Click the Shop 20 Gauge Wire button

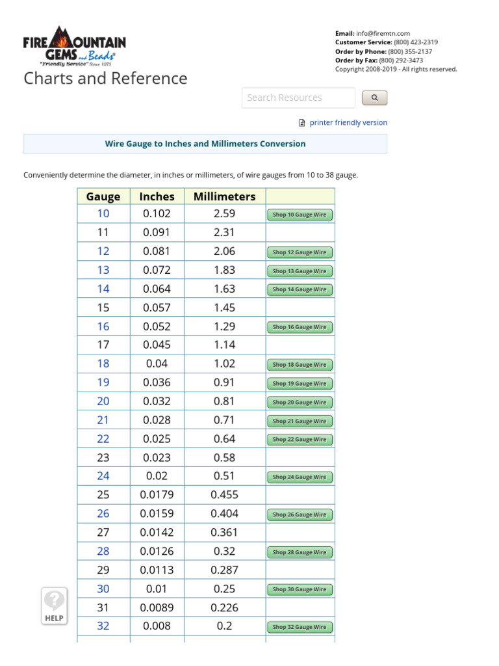300,402
